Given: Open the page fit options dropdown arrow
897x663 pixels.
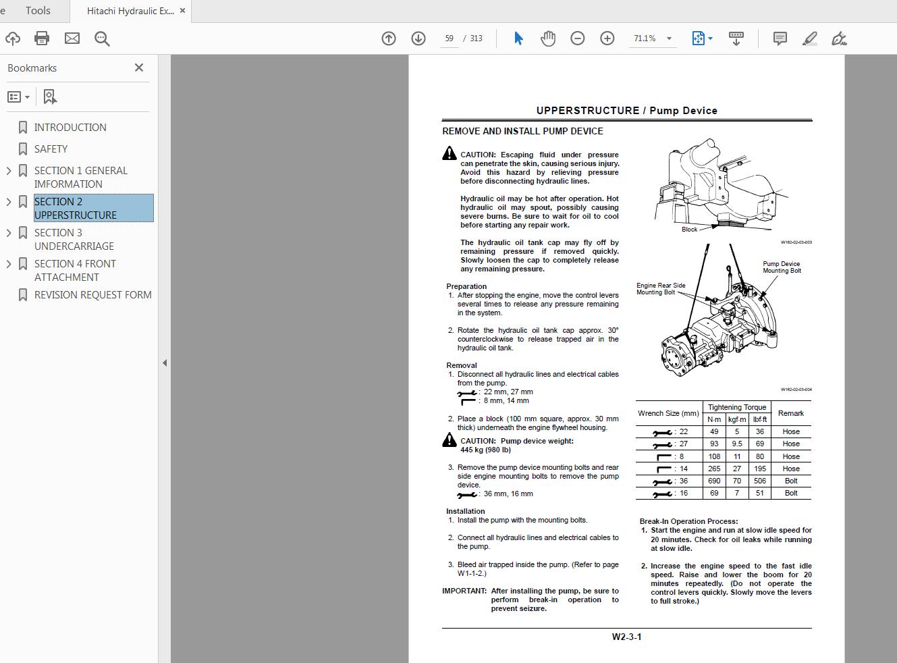Looking at the screenshot, I should click(x=709, y=38).
